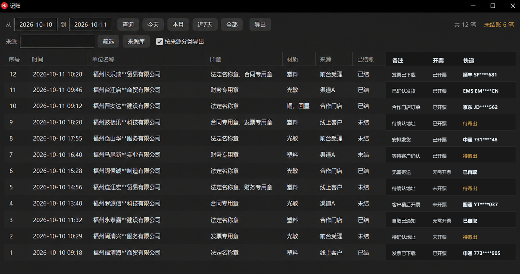Viewport: 520px width, 274px height.
Task: Click the app logo icon in title bar
Action: coord(4,6)
